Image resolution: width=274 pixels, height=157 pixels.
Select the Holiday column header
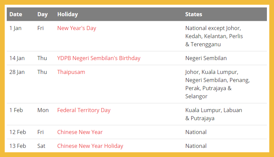click(x=68, y=14)
